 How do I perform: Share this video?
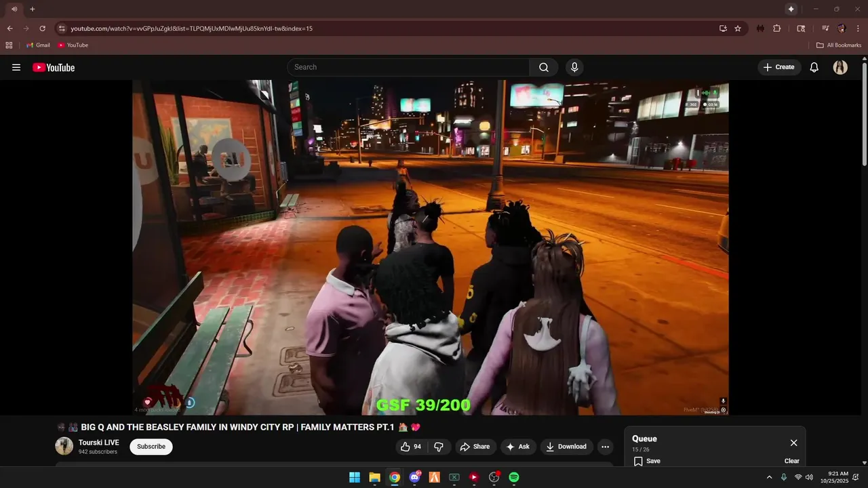tap(475, 447)
